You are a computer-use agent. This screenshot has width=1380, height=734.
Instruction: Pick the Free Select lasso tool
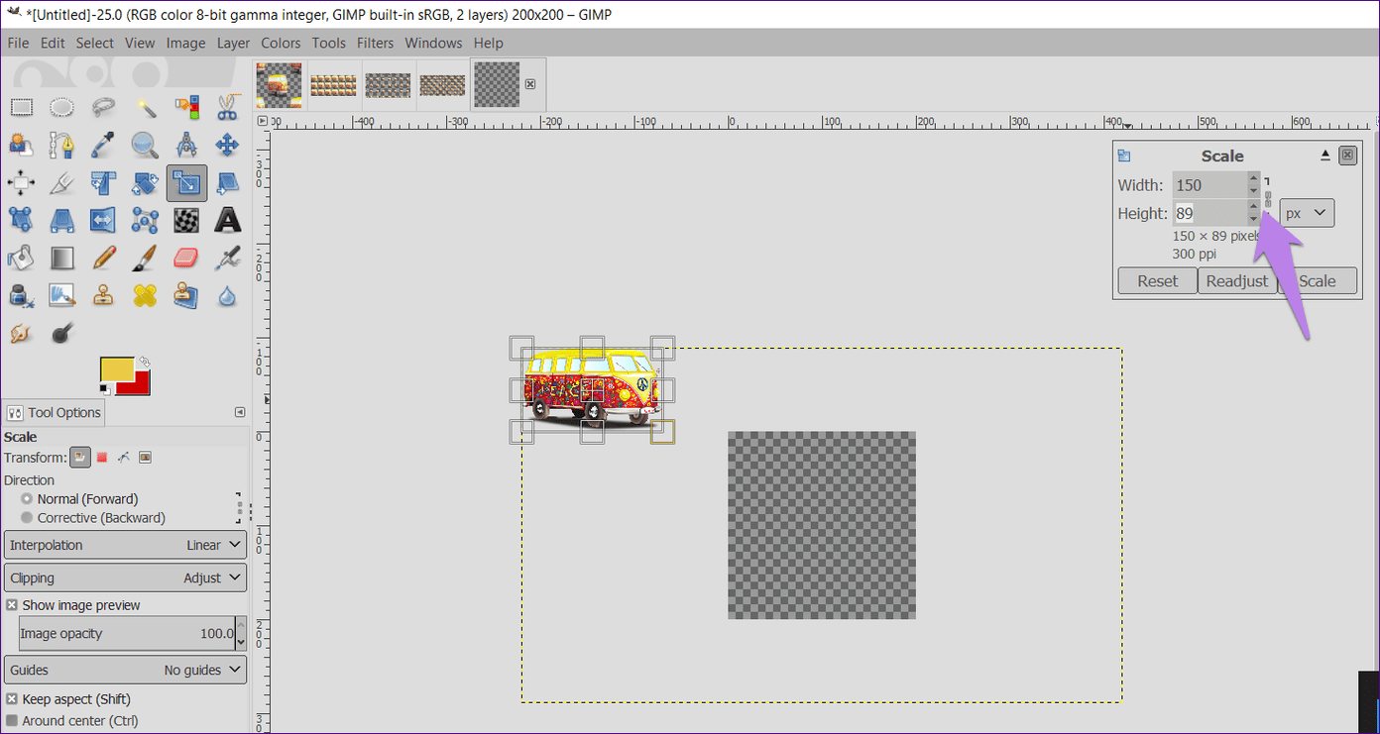104,107
